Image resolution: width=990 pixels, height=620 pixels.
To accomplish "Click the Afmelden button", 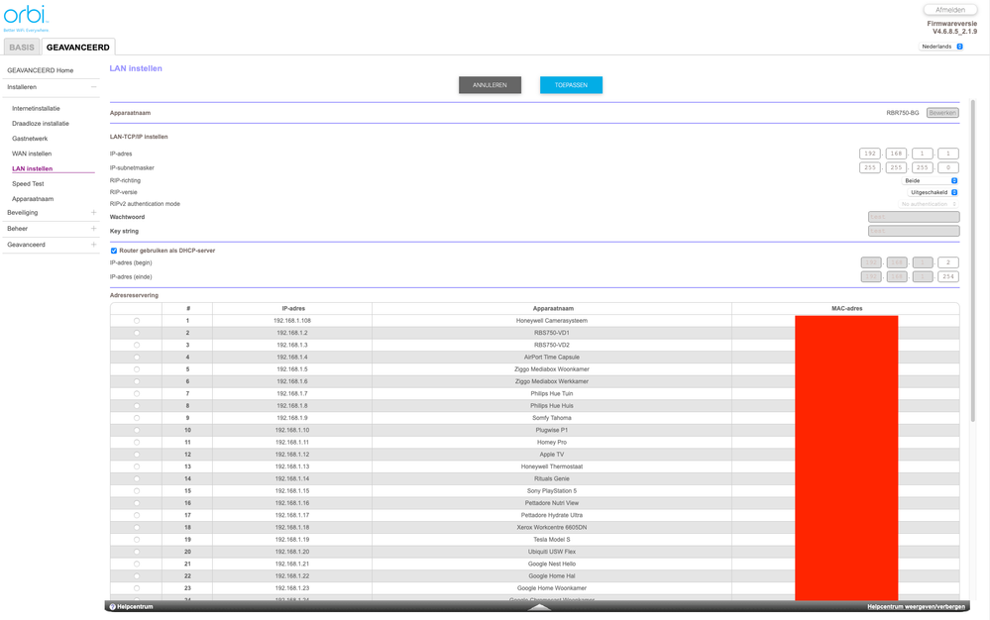I will pos(950,10).
